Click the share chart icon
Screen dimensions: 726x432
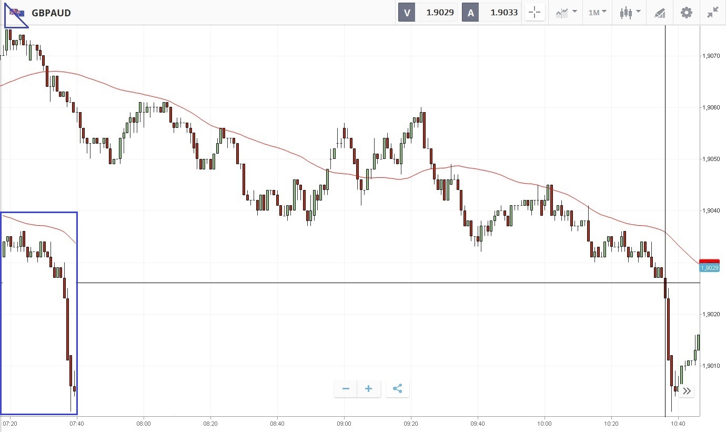click(398, 389)
